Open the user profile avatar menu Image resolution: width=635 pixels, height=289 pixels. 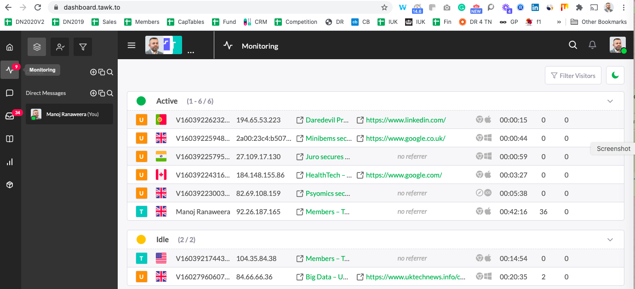coord(618,45)
